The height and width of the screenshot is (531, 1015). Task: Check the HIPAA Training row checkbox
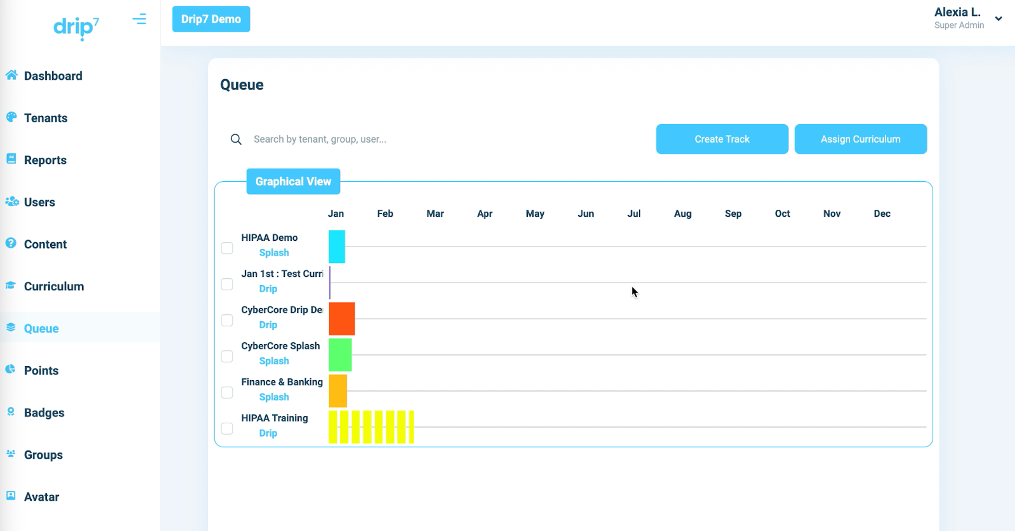pos(227,429)
